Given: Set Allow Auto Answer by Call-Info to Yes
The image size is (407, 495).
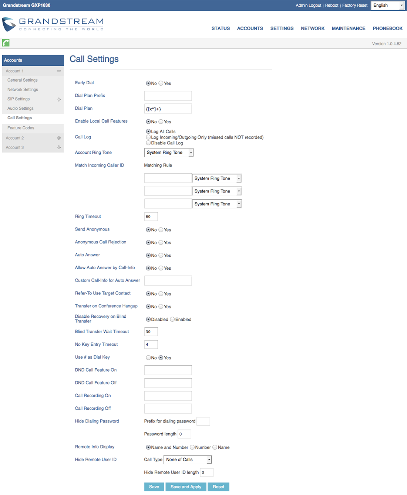Looking at the screenshot, I should click(x=161, y=268).
